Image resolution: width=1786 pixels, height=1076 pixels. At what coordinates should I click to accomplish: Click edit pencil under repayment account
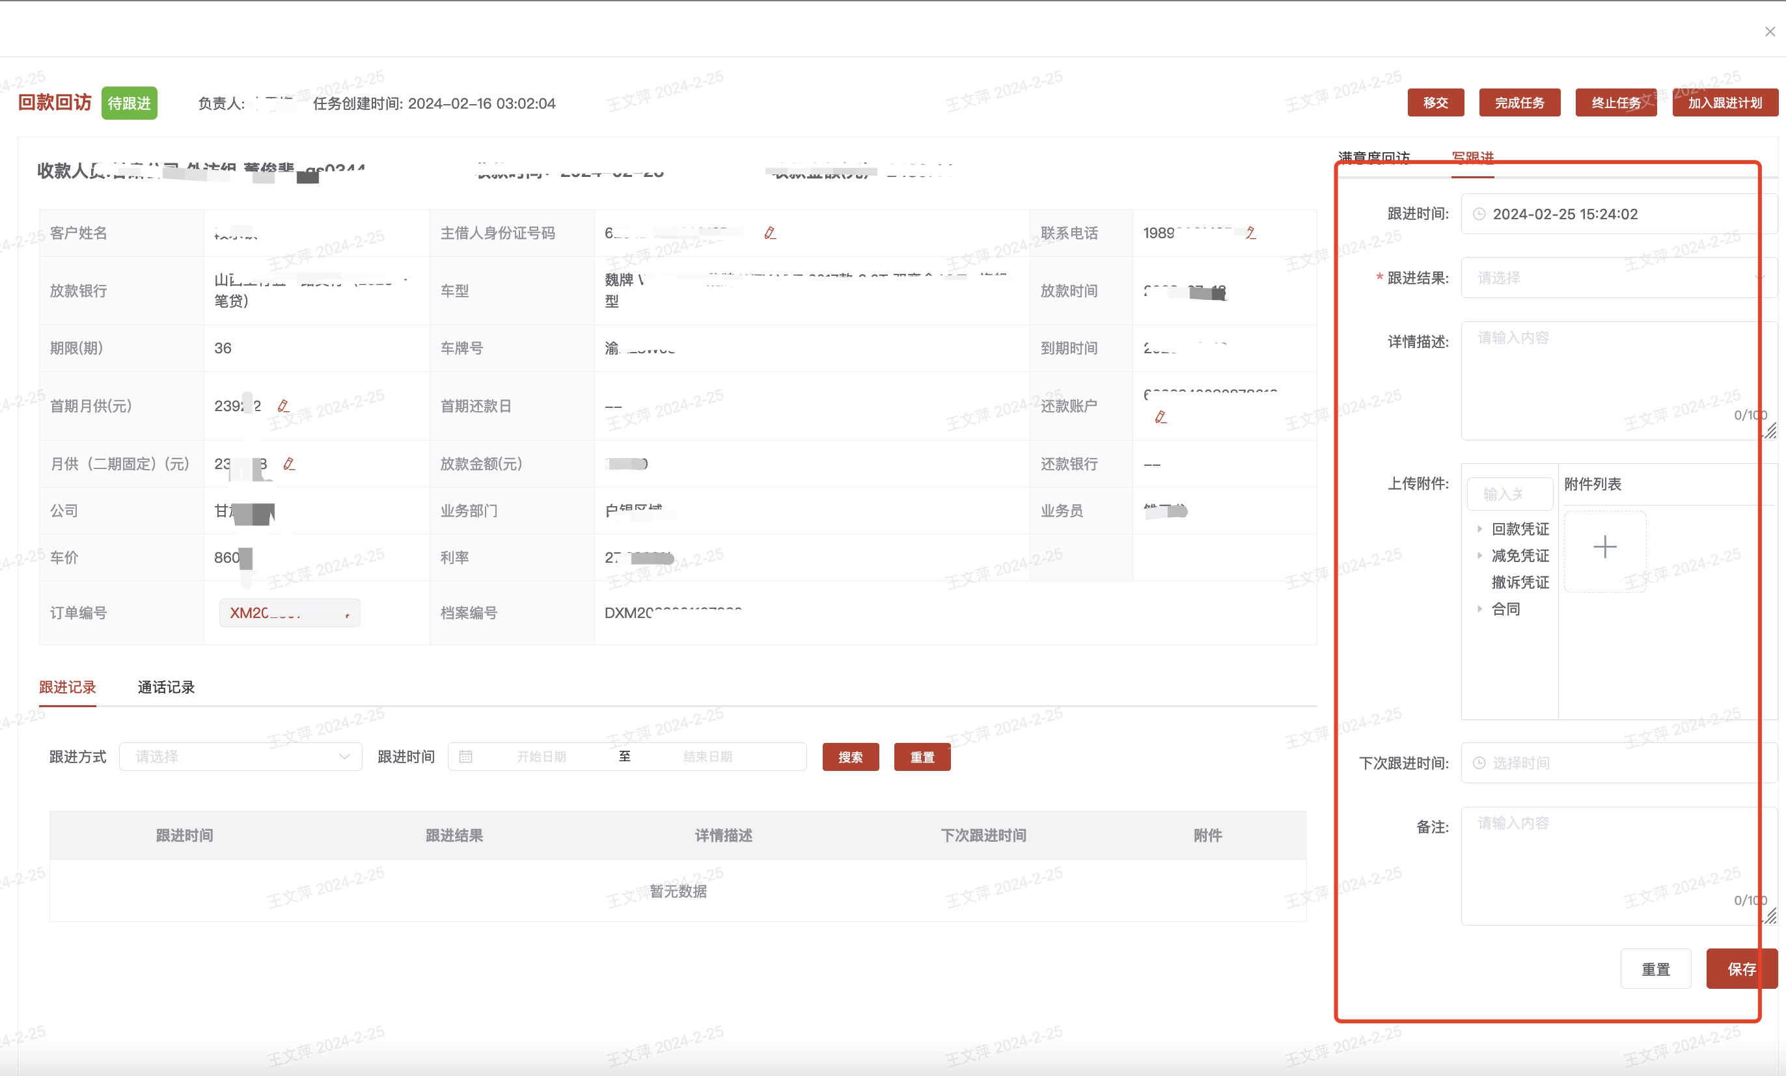pyautogui.click(x=1161, y=418)
